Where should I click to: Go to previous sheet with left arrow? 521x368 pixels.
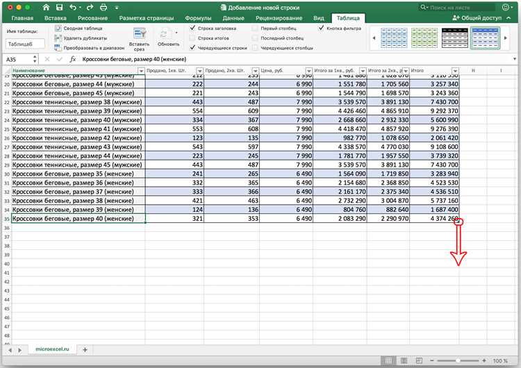pyautogui.click(x=10, y=350)
